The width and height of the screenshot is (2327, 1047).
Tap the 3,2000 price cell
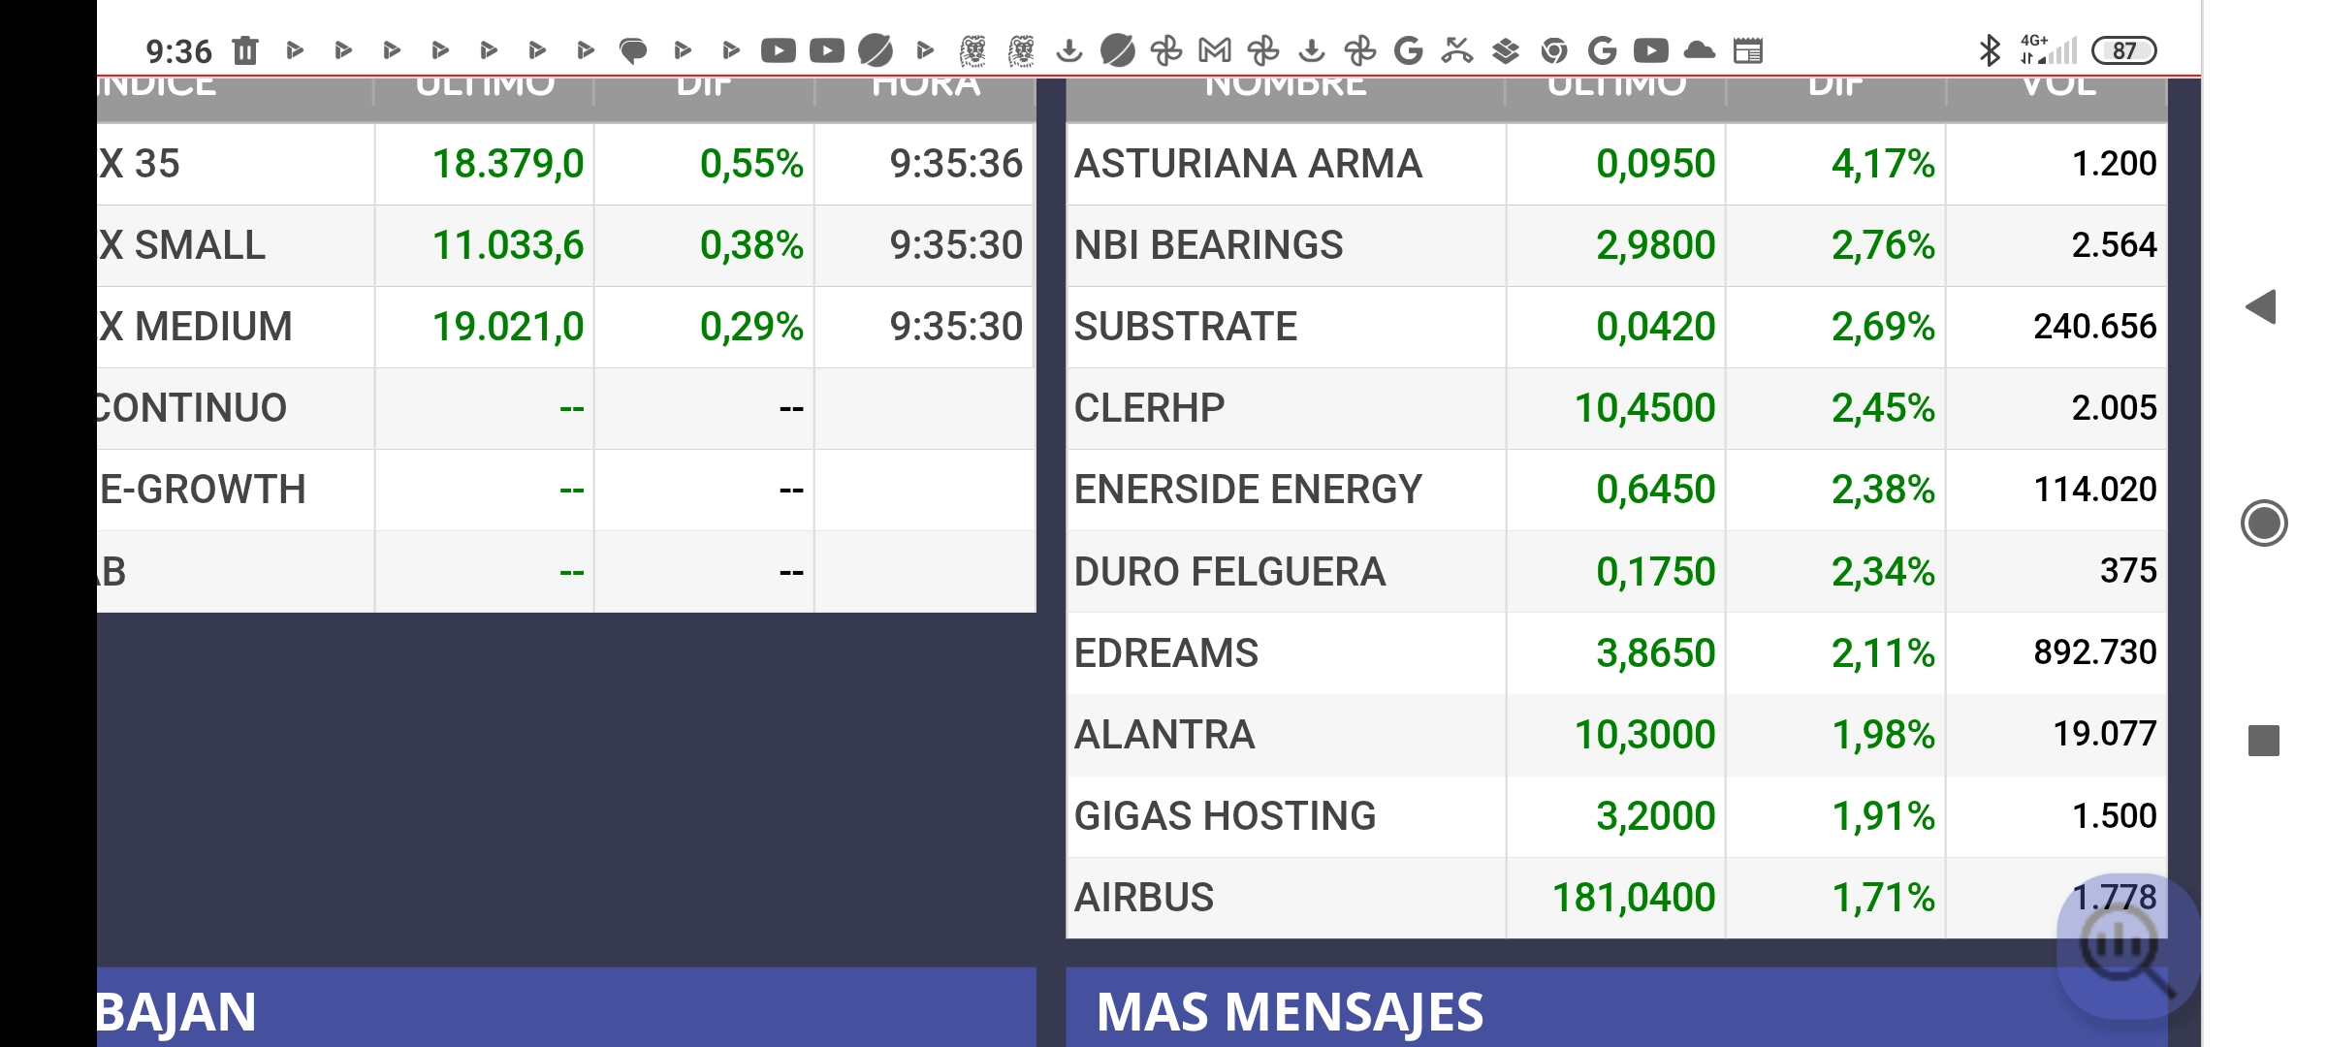tap(1656, 815)
